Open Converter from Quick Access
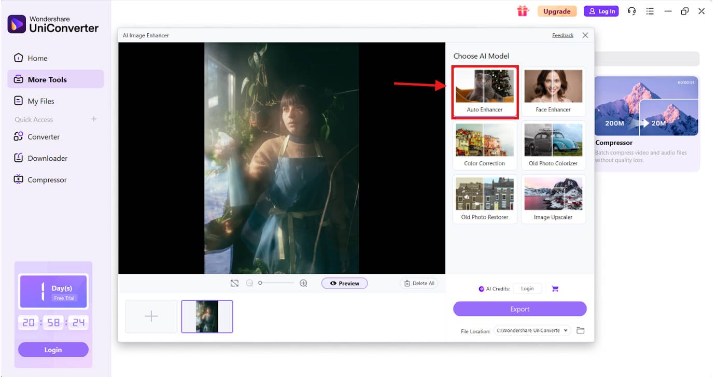Image resolution: width=717 pixels, height=377 pixels. pos(55,137)
